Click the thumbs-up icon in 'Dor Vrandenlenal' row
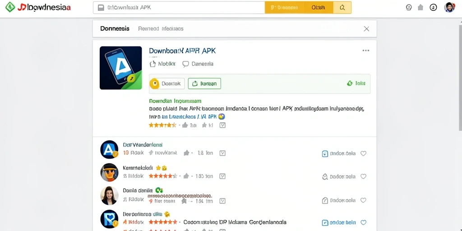This screenshot has width=462, height=231. 186,153
